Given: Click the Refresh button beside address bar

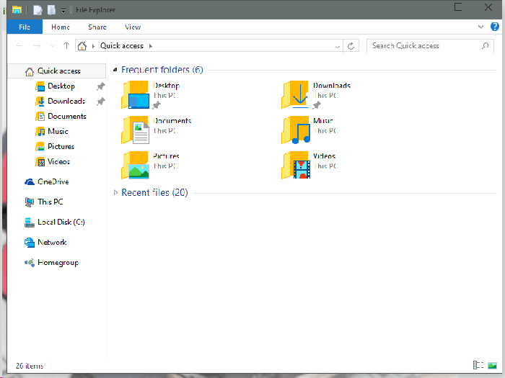Looking at the screenshot, I should pyautogui.click(x=351, y=46).
